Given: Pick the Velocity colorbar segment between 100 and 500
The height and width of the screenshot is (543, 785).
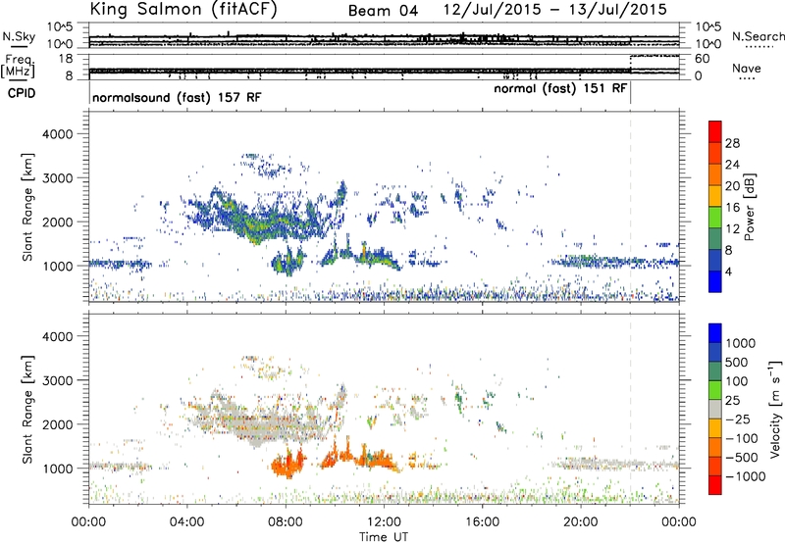Looking at the screenshot, I should (x=715, y=371).
